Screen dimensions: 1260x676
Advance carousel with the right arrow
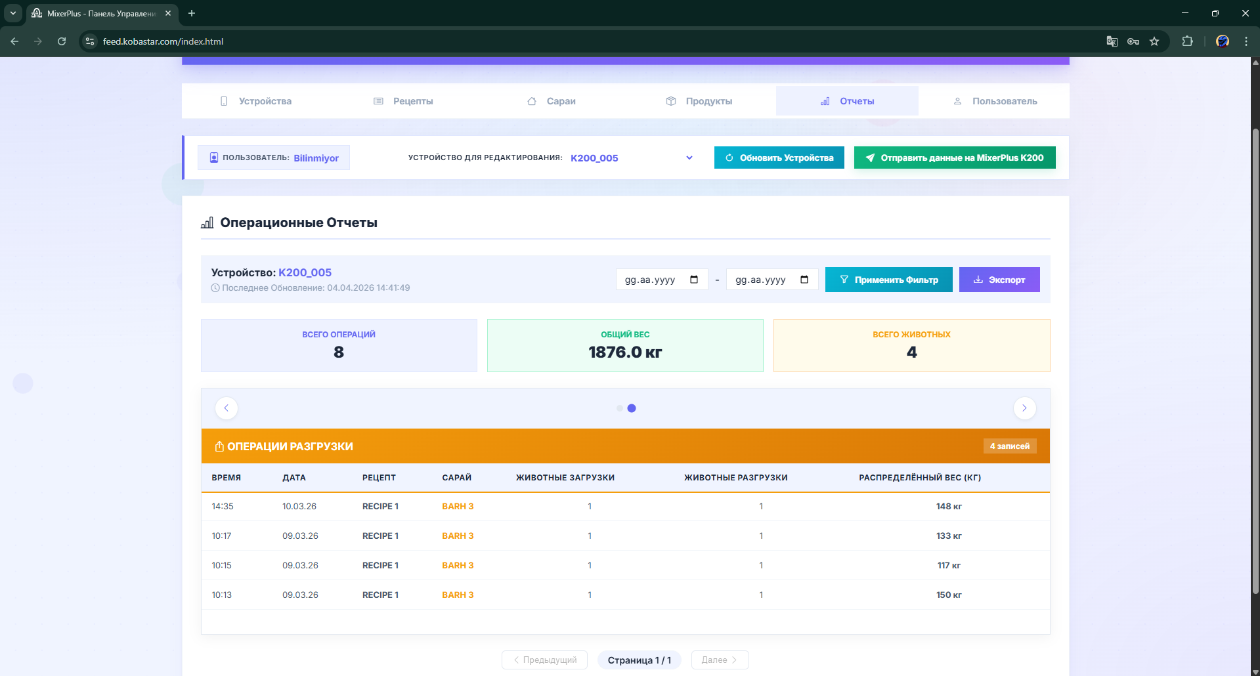pyautogui.click(x=1024, y=408)
